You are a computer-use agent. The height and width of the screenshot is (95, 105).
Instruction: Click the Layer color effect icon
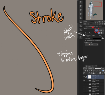[101, 31]
